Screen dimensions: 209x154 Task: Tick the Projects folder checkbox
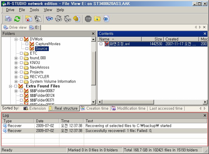coord(21,72)
